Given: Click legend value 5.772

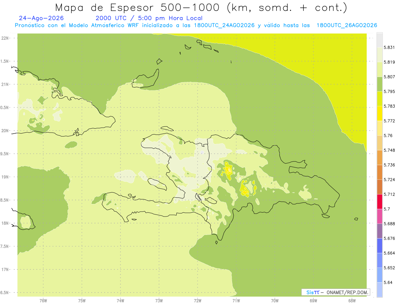Looking at the screenshot, I should point(389,121).
